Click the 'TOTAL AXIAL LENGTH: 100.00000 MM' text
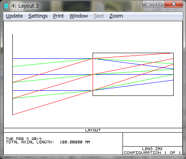Screen dimensions: 186x159 (x=48, y=142)
